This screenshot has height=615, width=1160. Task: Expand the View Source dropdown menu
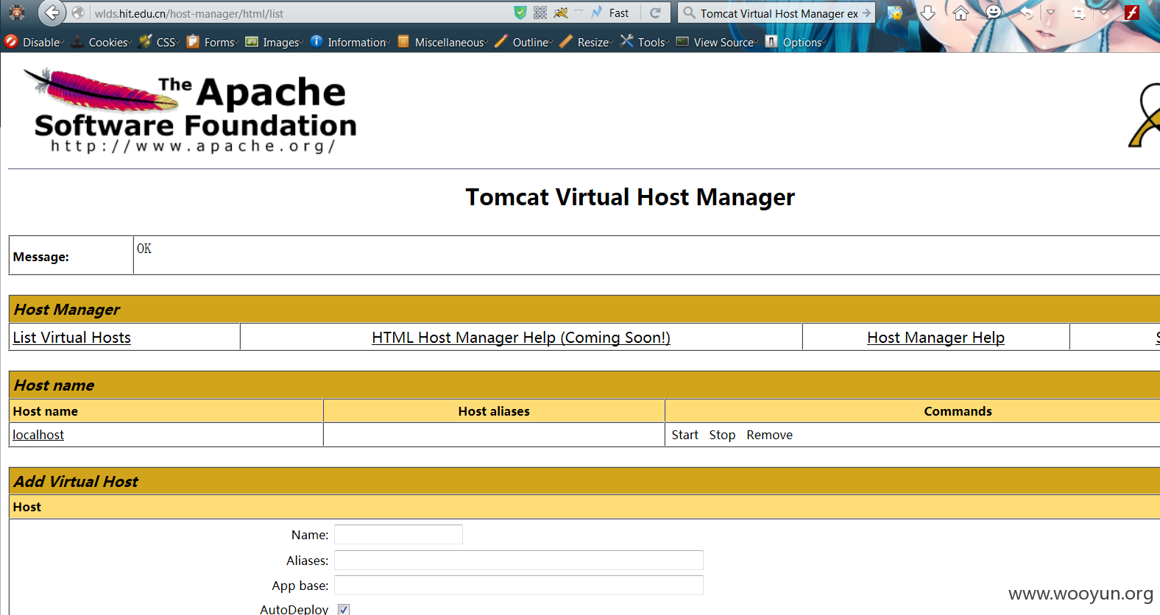click(x=717, y=42)
